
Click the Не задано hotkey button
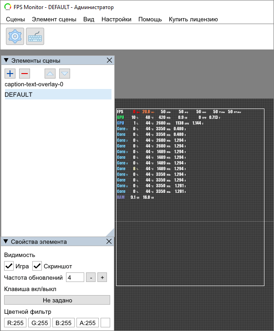pos(57,300)
